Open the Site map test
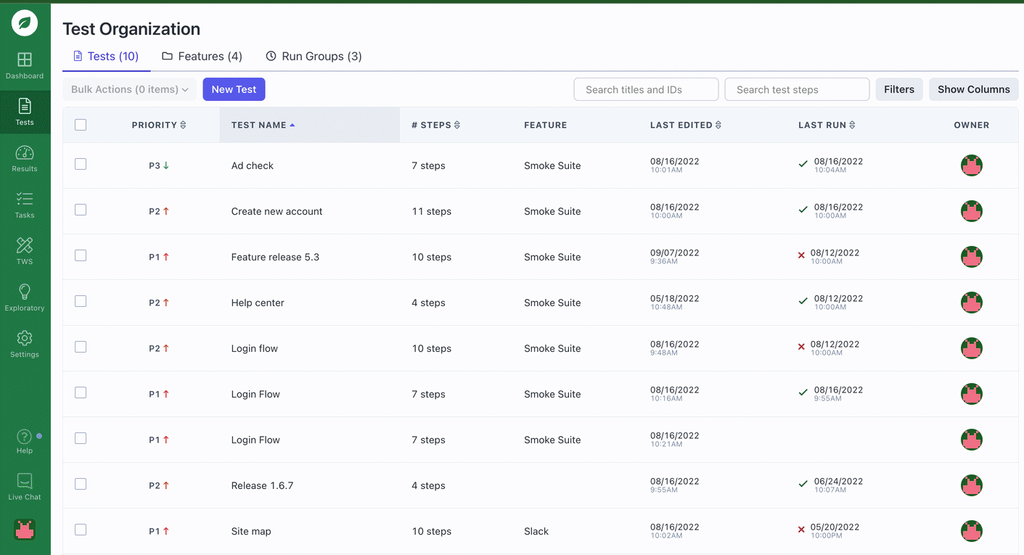The width and height of the screenshot is (1024, 555). pos(251,531)
